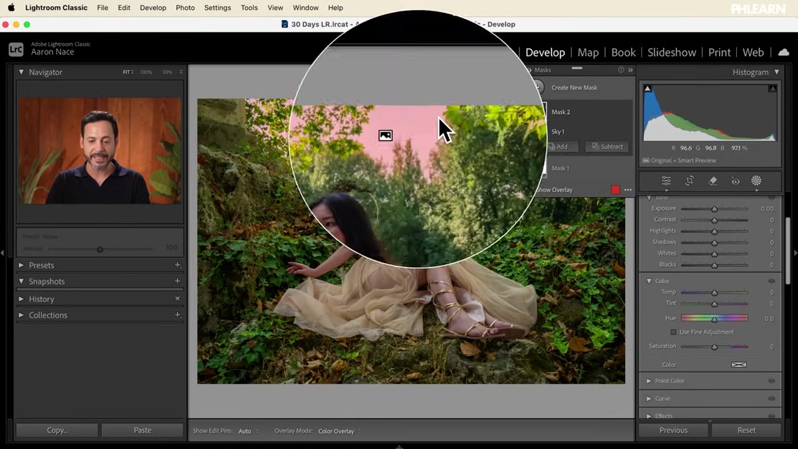Click the red overlay color swatch

pyautogui.click(x=615, y=190)
